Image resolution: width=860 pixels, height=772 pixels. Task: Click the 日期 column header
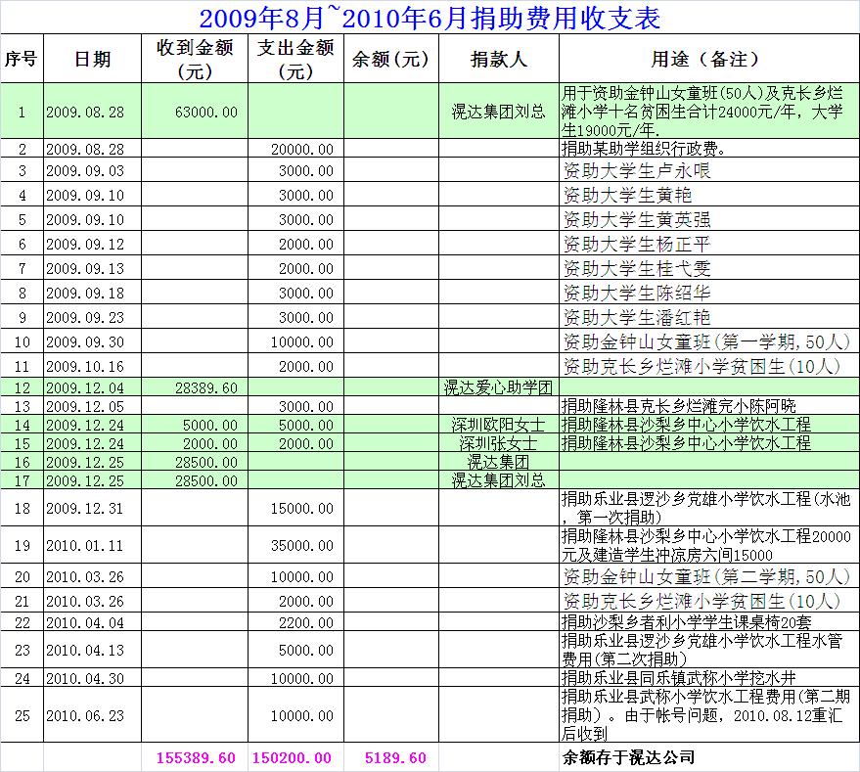point(92,59)
